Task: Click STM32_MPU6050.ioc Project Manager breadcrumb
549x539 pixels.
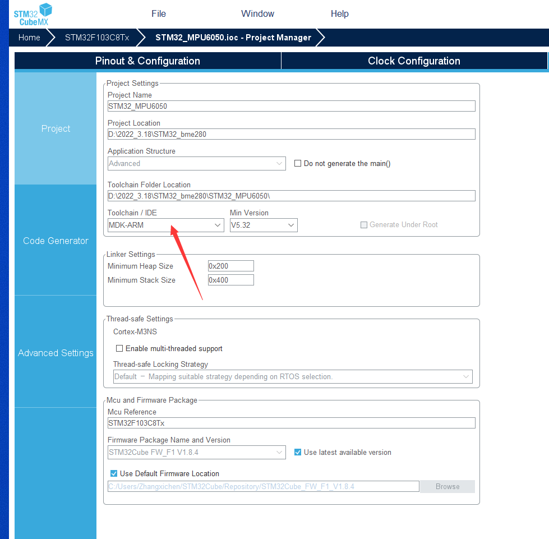Action: coord(233,38)
